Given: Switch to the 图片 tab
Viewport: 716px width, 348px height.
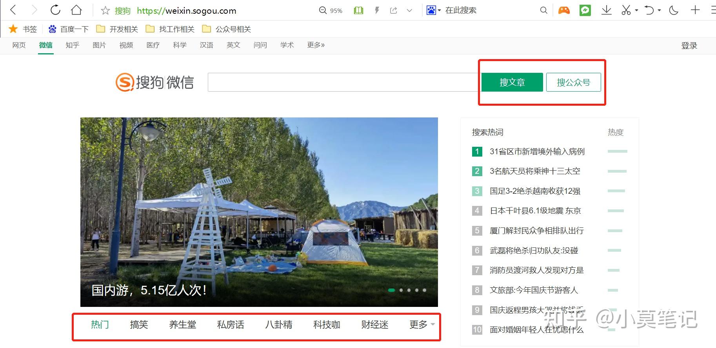Looking at the screenshot, I should point(99,45).
